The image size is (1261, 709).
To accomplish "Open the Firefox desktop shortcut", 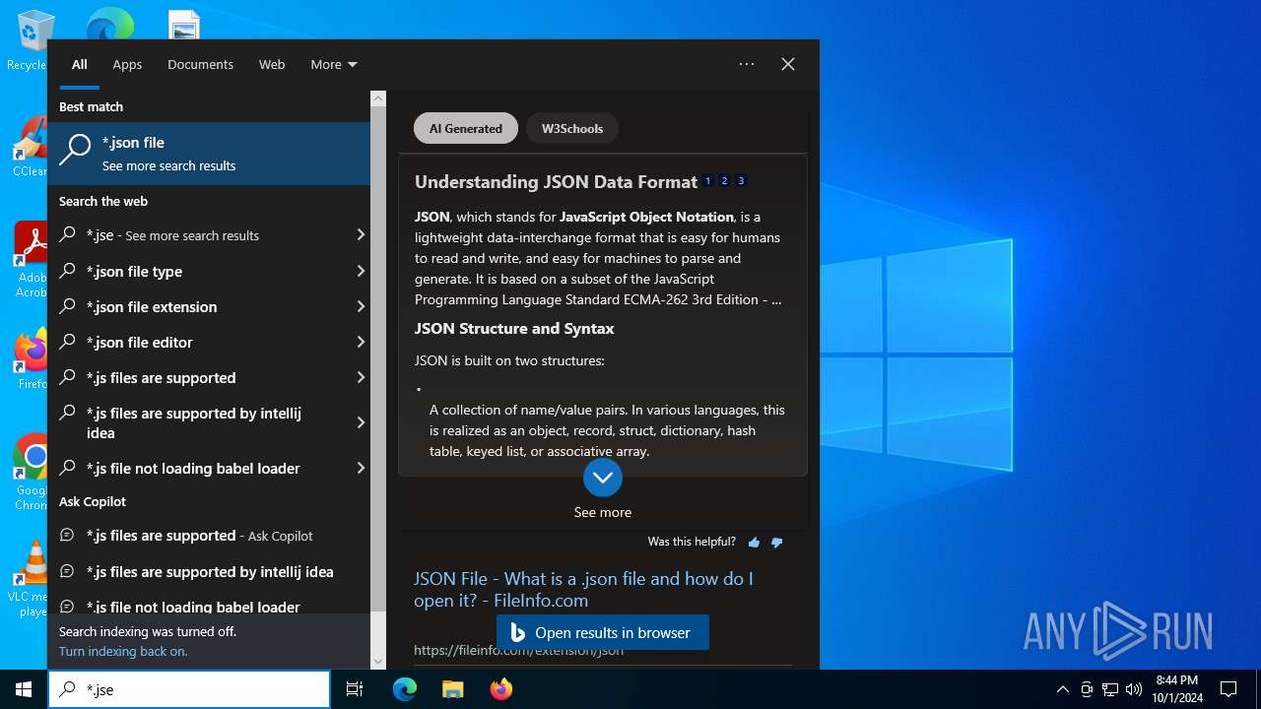I will point(32,359).
